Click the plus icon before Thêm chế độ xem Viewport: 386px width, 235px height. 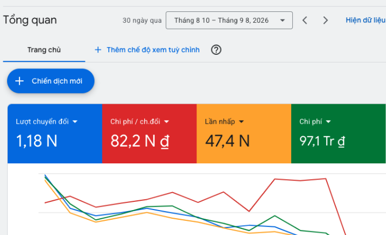(x=98, y=50)
